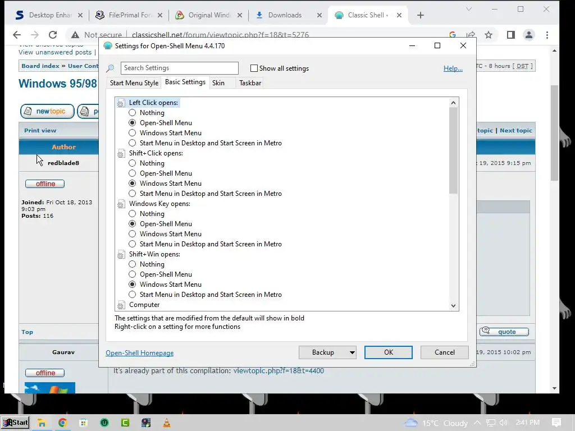
Task: Select Open-Shell Menu under Shift+Click opens
Action: tap(132, 173)
